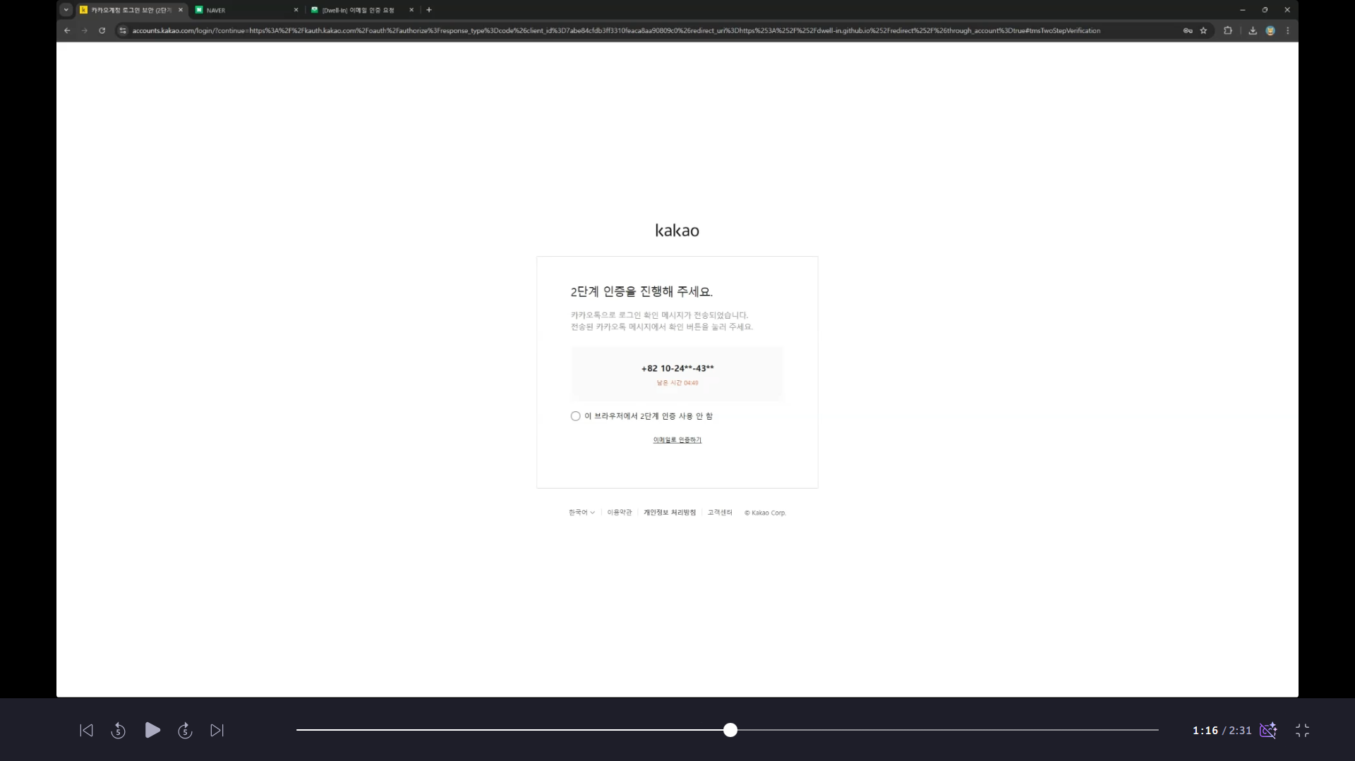
Task: Exit fullscreen video mode
Action: click(1302, 731)
